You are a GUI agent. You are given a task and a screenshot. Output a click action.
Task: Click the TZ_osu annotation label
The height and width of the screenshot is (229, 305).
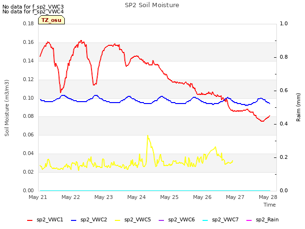51,20
